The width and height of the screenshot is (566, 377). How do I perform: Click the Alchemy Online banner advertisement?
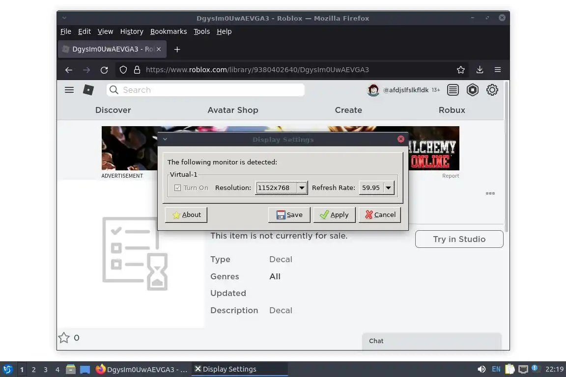[433, 148]
